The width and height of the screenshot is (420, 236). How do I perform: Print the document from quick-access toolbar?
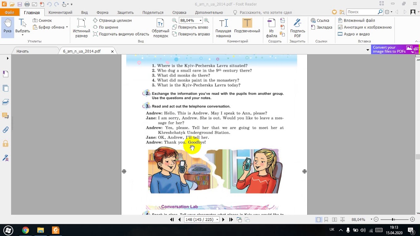[x=27, y=4]
